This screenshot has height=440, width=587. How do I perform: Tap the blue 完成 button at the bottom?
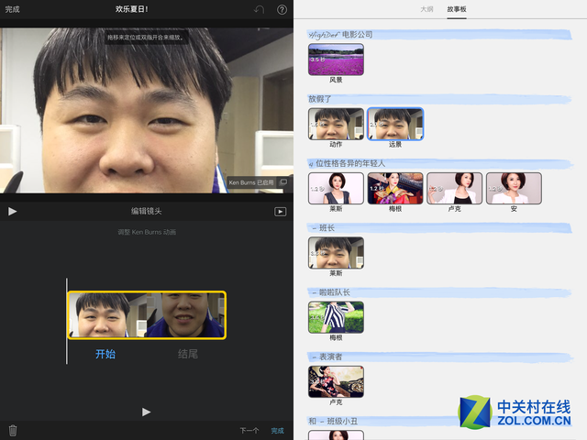tap(277, 430)
